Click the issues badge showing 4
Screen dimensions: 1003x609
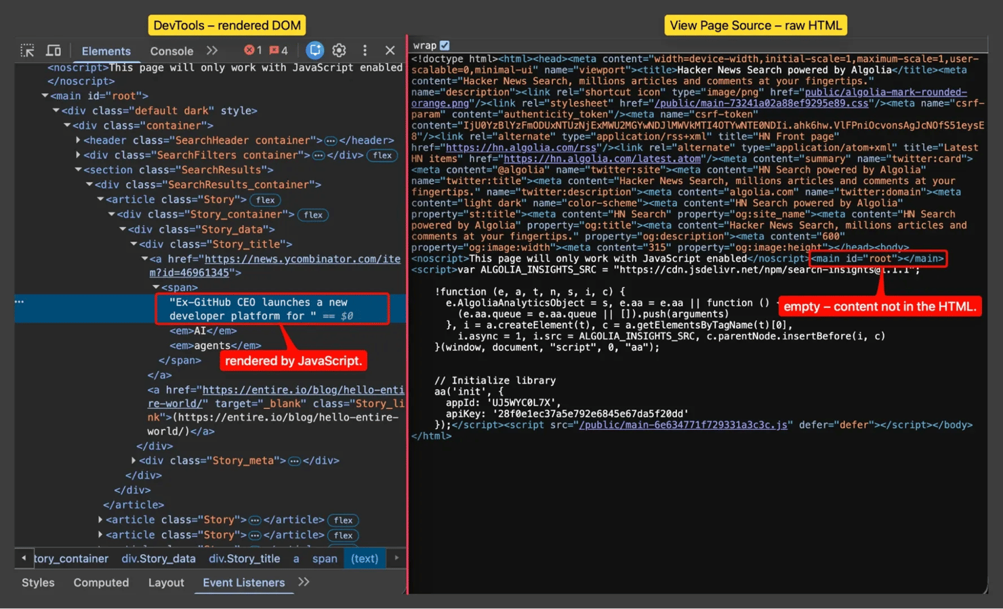(279, 50)
